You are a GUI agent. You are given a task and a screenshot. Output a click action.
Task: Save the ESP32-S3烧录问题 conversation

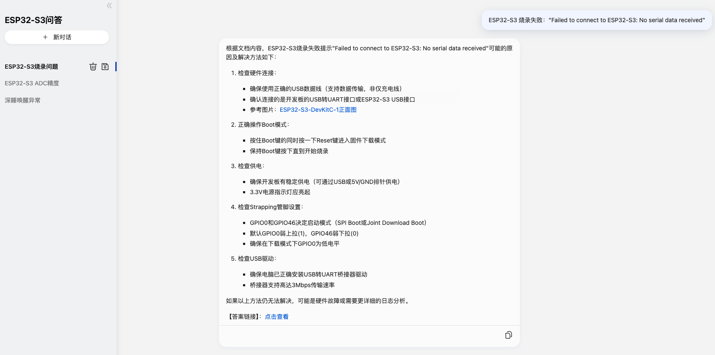(105, 67)
